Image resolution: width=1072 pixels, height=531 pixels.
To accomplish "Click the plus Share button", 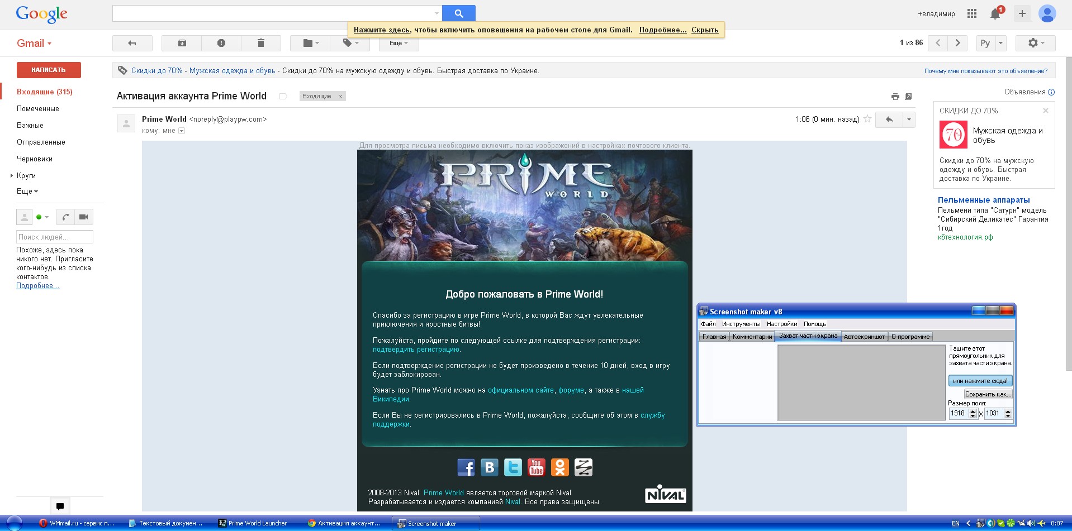I will click(x=1022, y=13).
